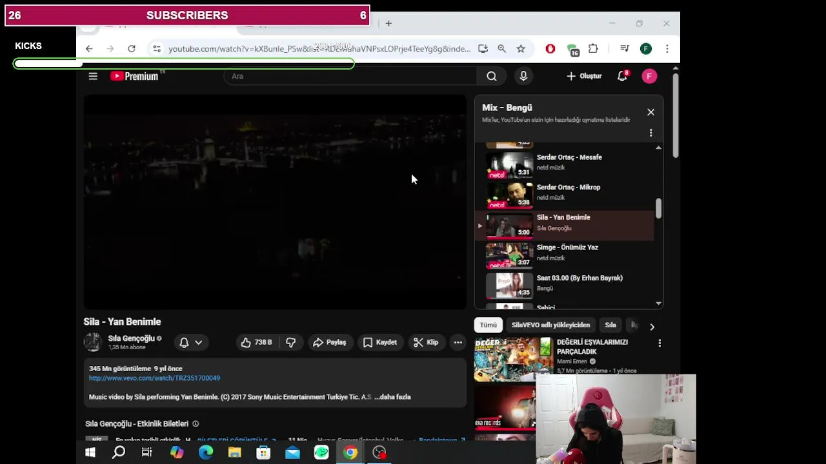The width and height of the screenshot is (826, 464).
Task: Show more filter chips with right arrow
Action: [652, 327]
